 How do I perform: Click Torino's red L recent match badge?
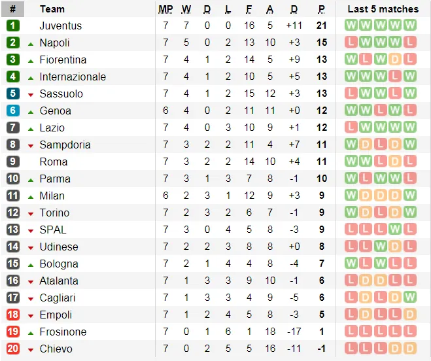[381, 213]
